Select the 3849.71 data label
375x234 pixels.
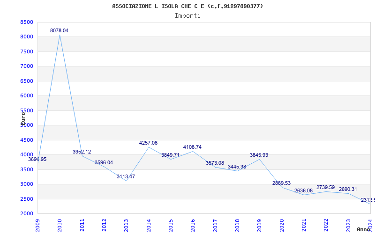tap(170, 155)
